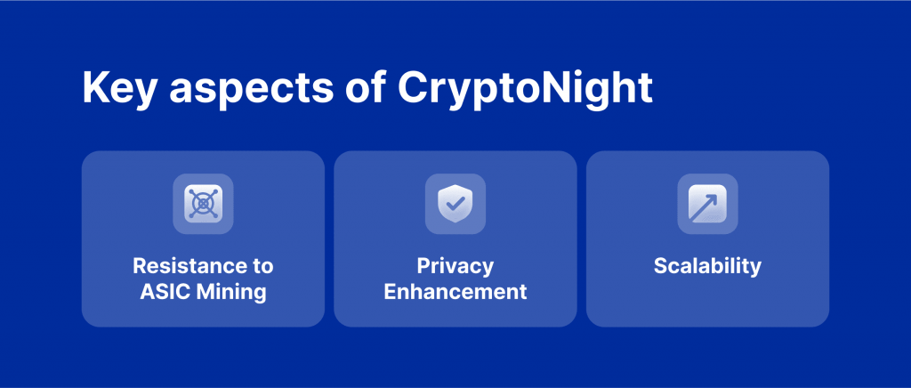The width and height of the screenshot is (911, 388).
Task: Select the word "Enhancement" in middle card
Action: point(455,291)
